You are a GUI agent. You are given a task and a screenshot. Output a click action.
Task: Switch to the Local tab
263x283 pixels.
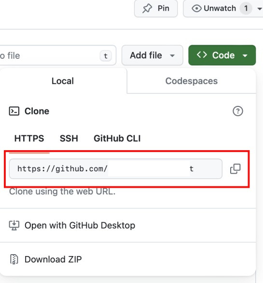(63, 81)
